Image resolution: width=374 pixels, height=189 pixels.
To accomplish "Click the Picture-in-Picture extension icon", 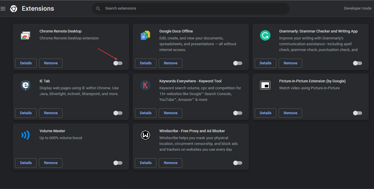I will pyautogui.click(x=265, y=85).
